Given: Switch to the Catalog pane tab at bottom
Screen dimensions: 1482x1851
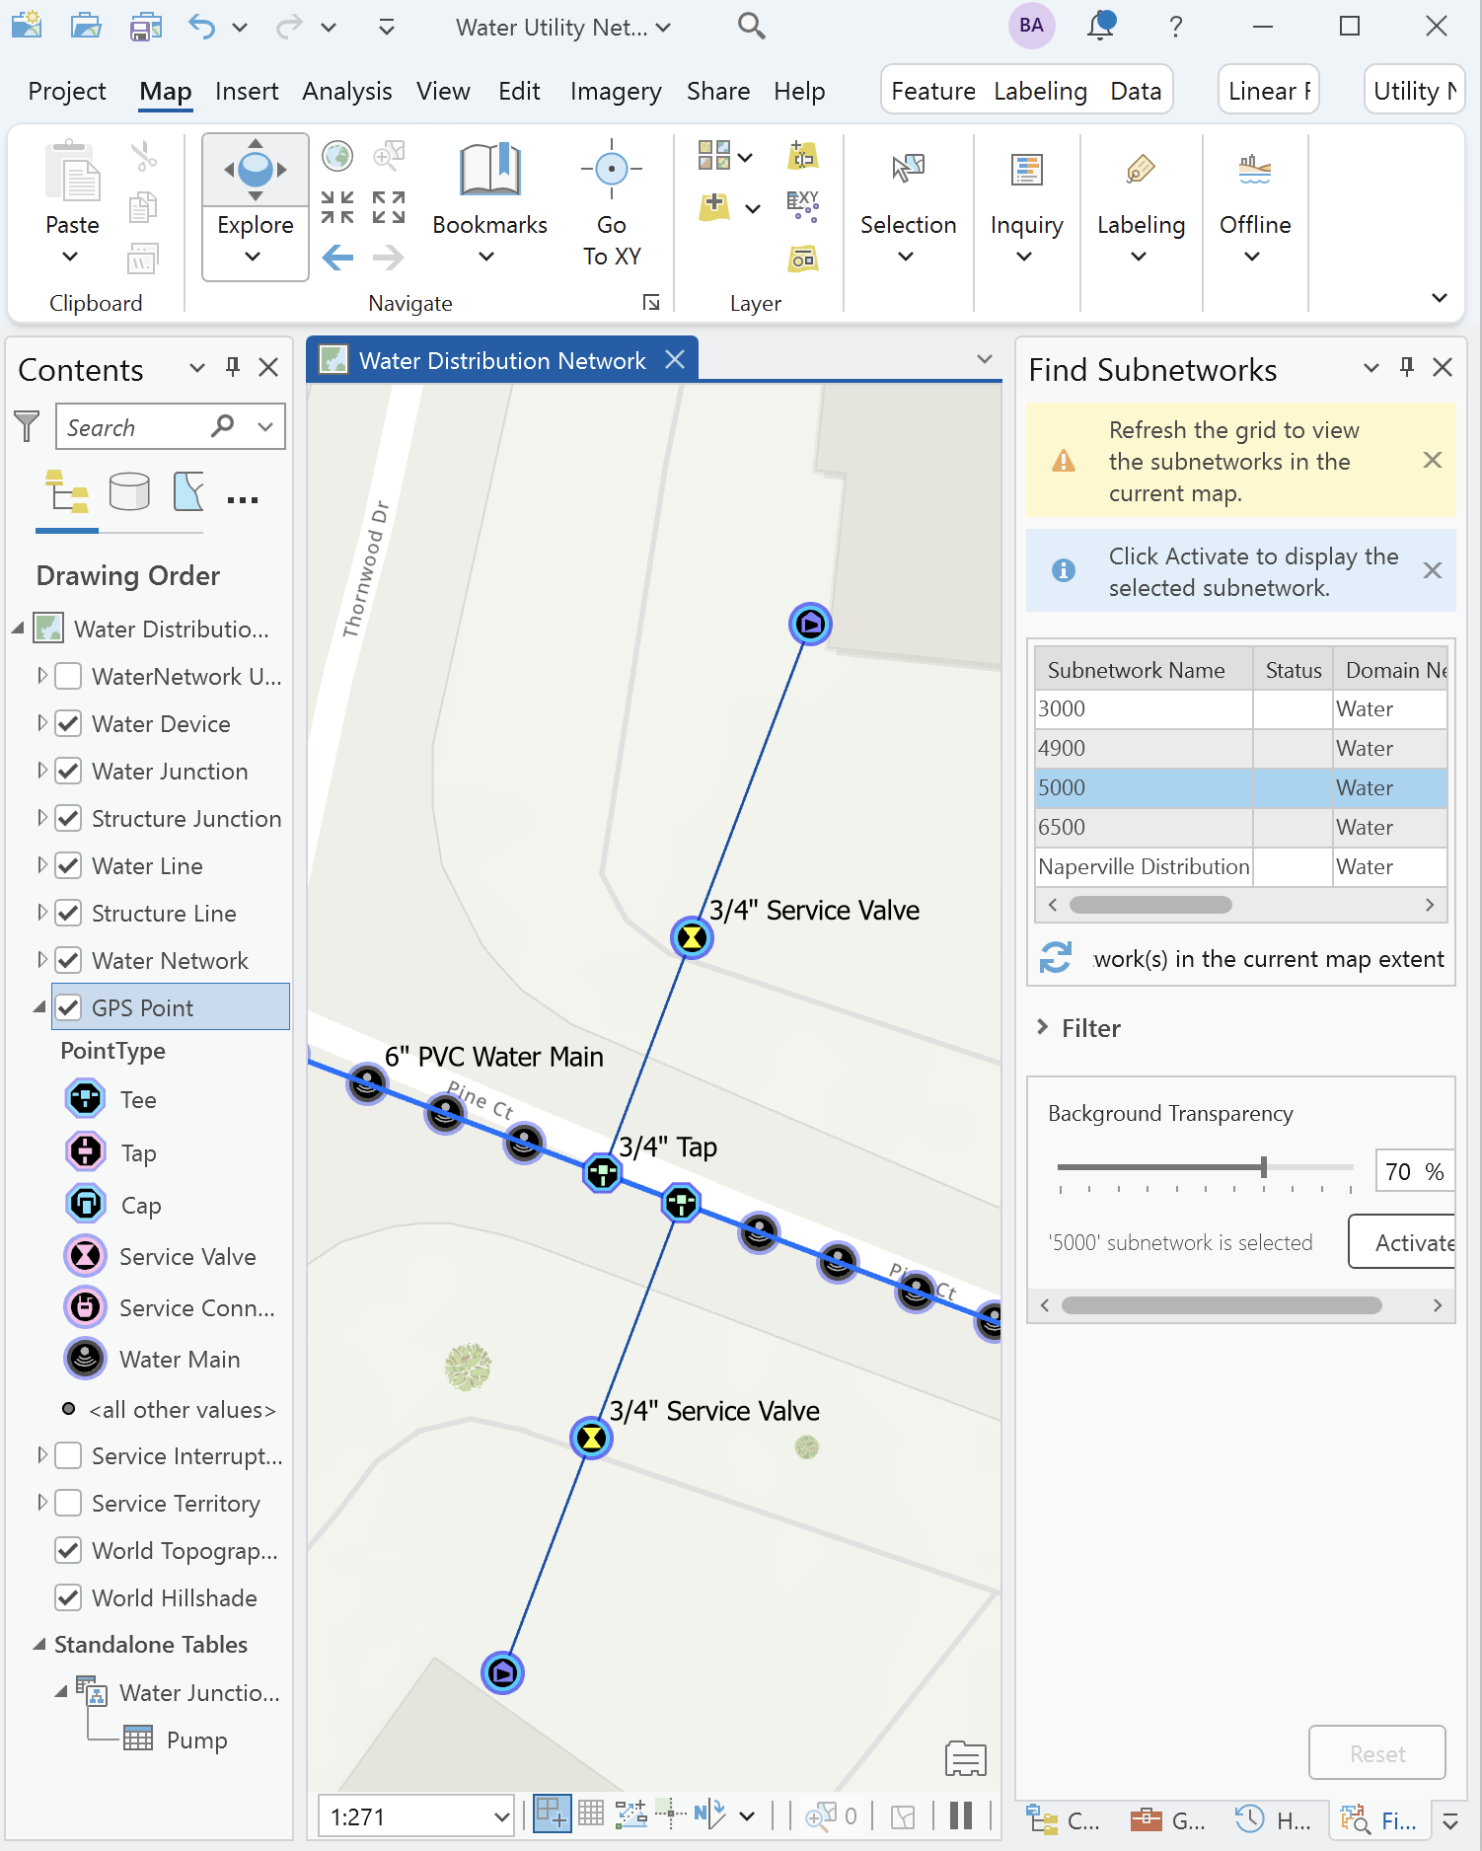Looking at the screenshot, I should [x=1065, y=1820].
